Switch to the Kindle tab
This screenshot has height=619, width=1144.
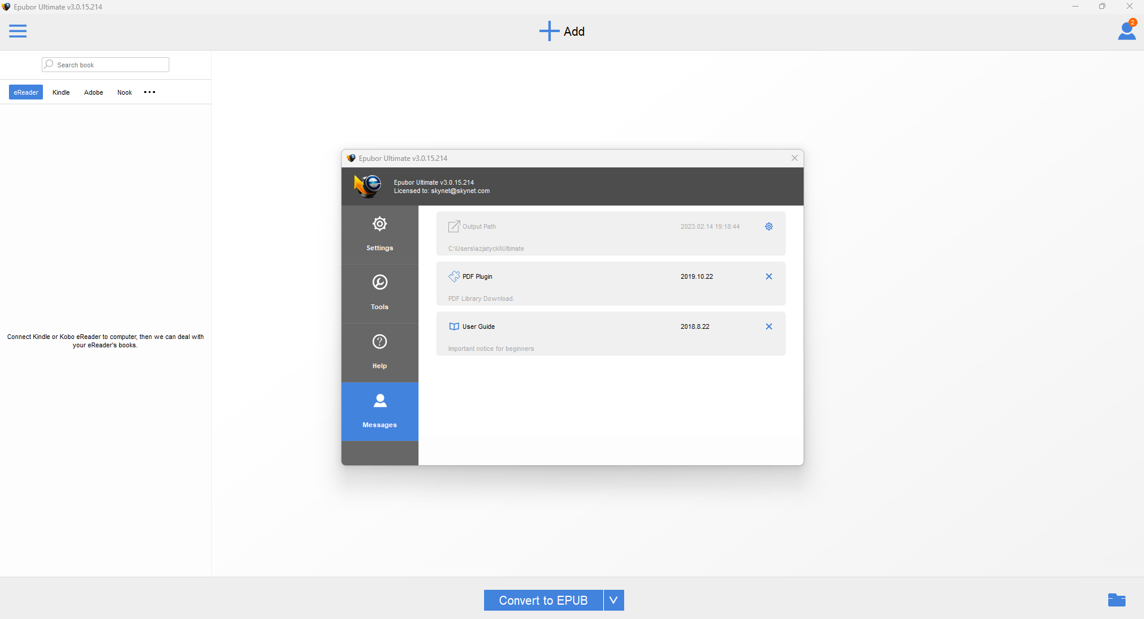click(61, 92)
